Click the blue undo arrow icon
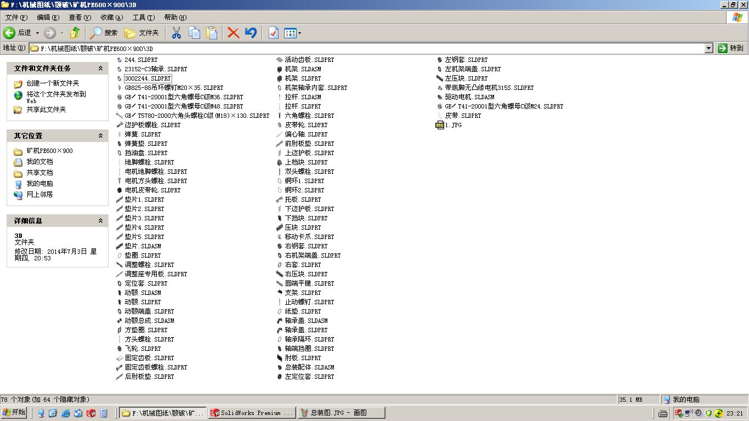 (251, 33)
